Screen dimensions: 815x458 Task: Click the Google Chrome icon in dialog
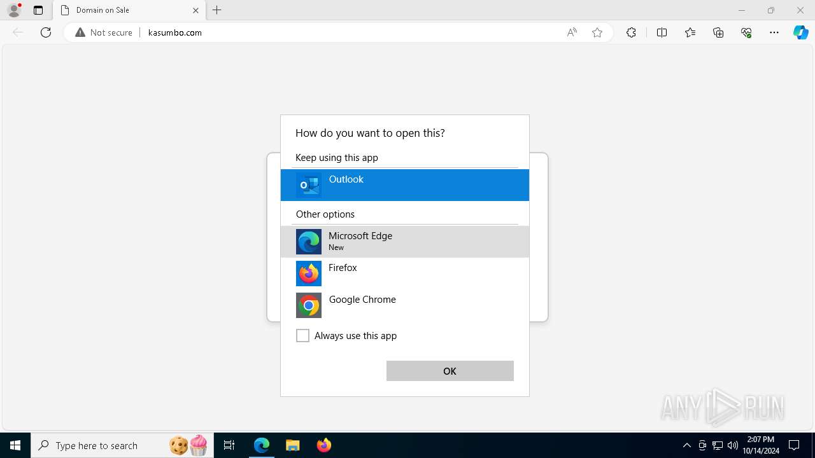tap(309, 305)
